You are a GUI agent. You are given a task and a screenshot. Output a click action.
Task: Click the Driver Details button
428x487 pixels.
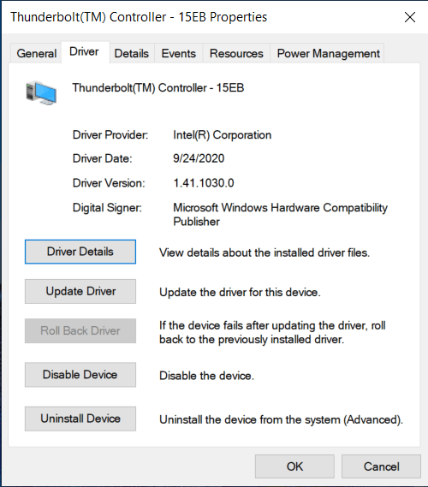pyautogui.click(x=80, y=252)
